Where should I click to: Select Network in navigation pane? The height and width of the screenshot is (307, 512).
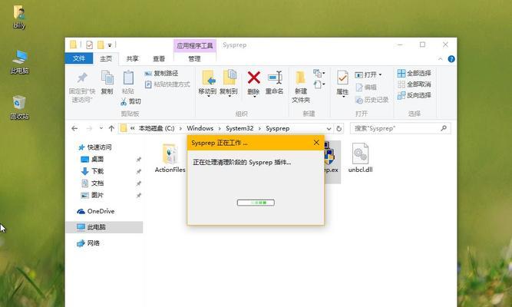(x=88, y=243)
